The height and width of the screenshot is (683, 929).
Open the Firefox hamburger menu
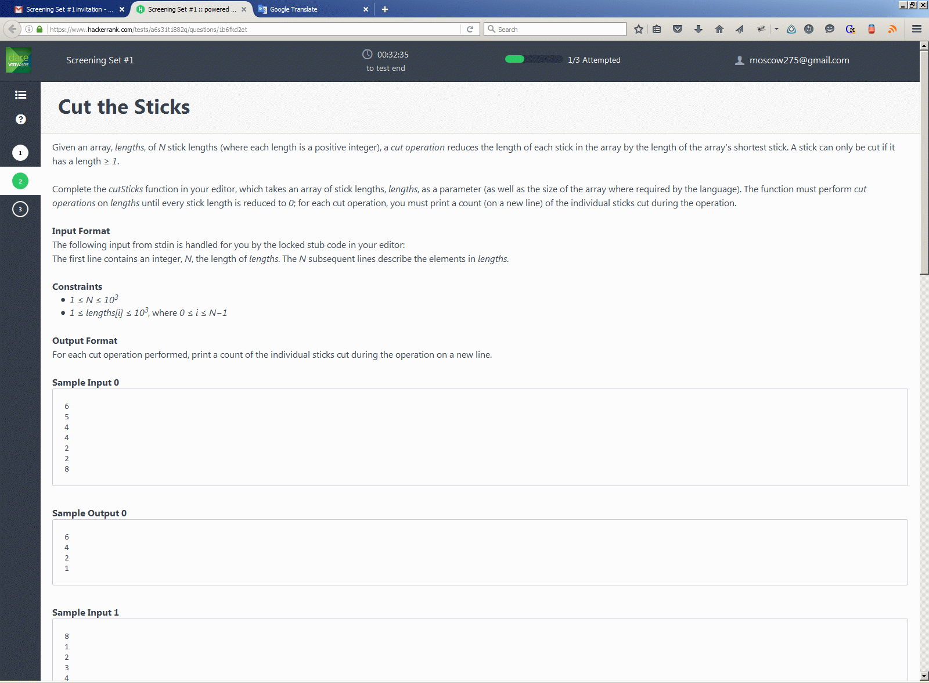(917, 29)
